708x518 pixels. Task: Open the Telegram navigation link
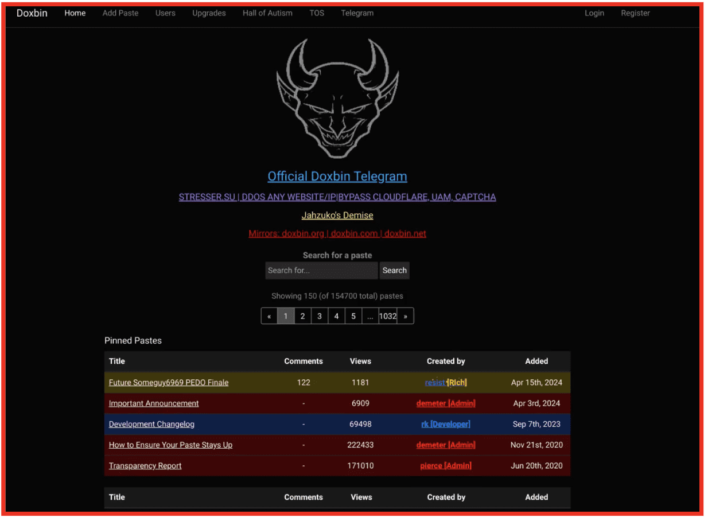357,13
